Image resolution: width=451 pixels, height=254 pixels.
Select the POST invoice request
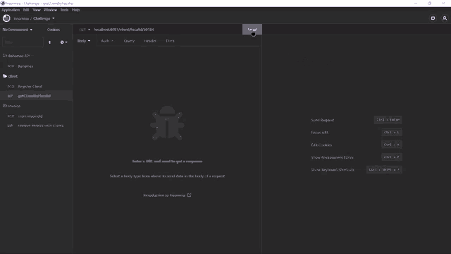tap(36, 116)
